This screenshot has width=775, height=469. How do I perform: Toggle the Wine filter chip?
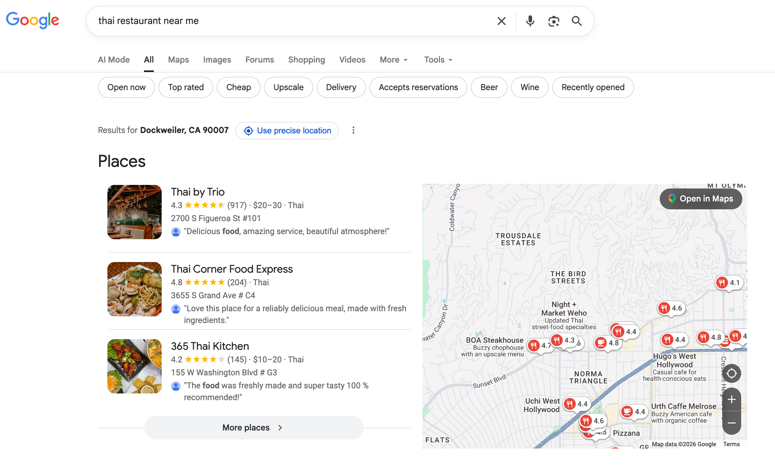(x=530, y=87)
